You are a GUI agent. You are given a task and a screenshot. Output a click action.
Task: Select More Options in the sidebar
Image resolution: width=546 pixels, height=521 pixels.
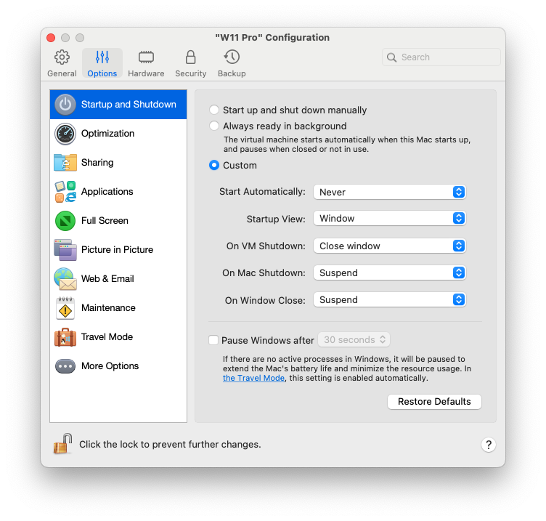tap(118, 366)
